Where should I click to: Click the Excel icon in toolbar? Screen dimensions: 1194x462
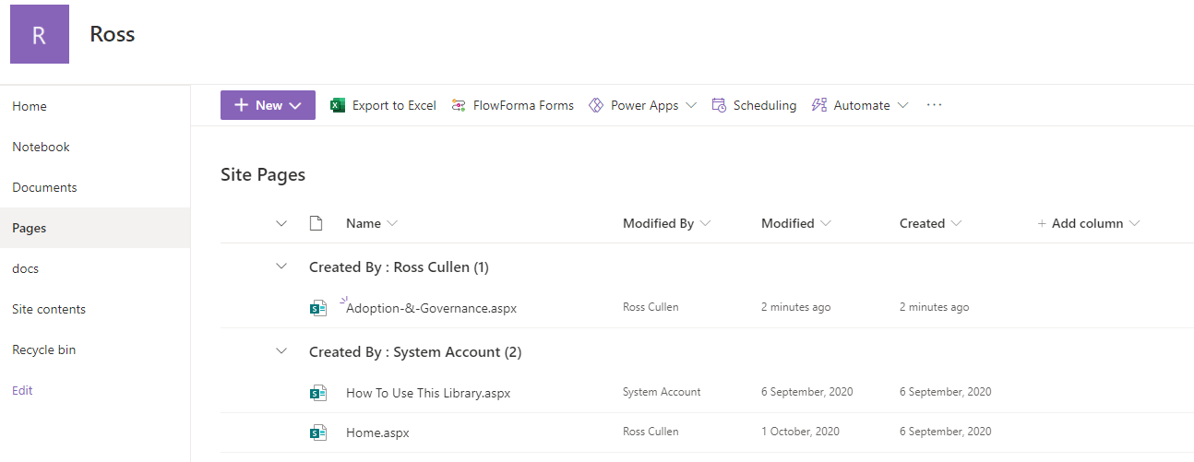click(x=338, y=105)
